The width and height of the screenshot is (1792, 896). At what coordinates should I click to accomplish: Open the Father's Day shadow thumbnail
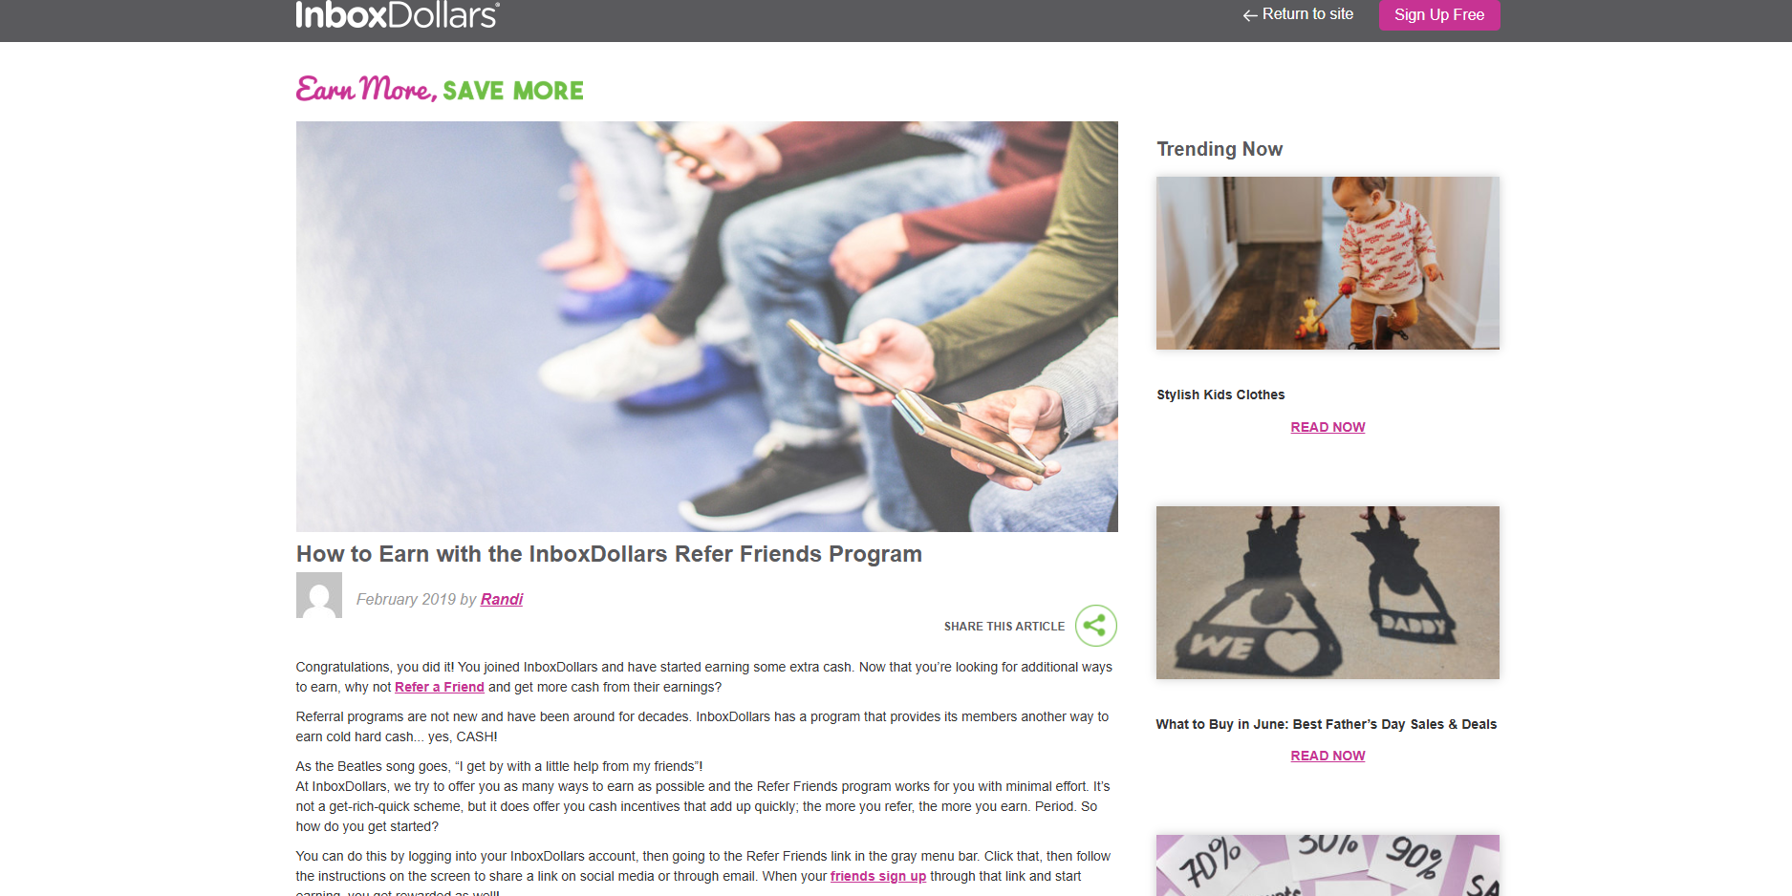(1328, 592)
